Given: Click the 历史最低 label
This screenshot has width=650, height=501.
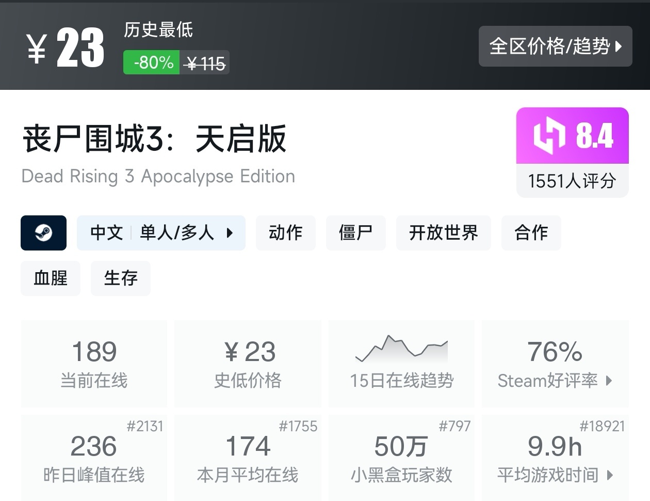Looking at the screenshot, I should pyautogui.click(x=158, y=29).
